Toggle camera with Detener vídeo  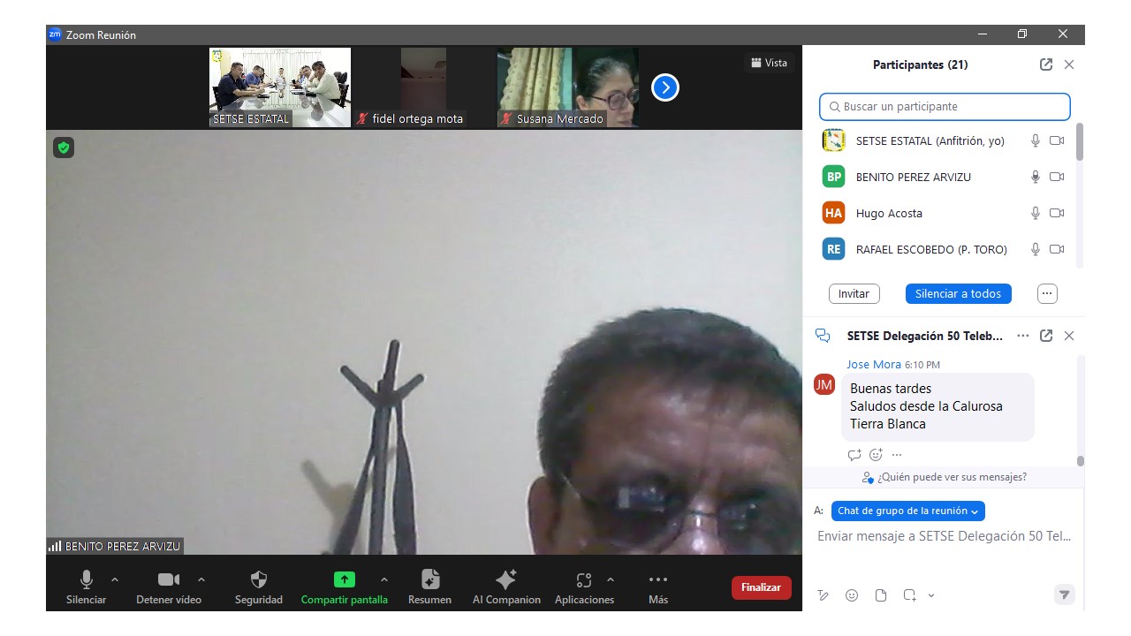[x=168, y=580]
